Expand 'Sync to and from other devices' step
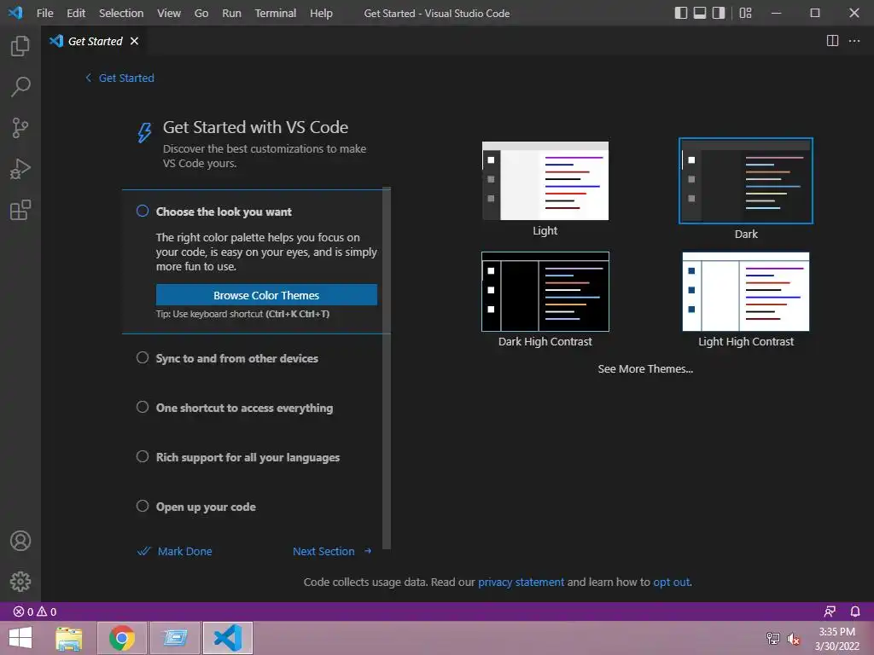This screenshot has width=874, height=655. coord(237,359)
